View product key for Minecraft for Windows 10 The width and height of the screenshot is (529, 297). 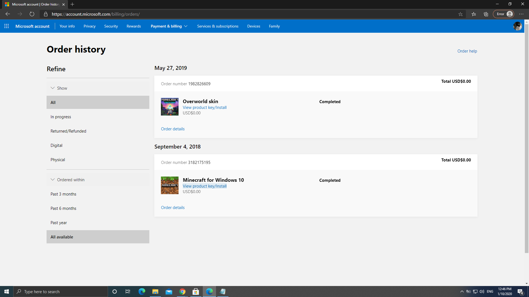point(205,186)
